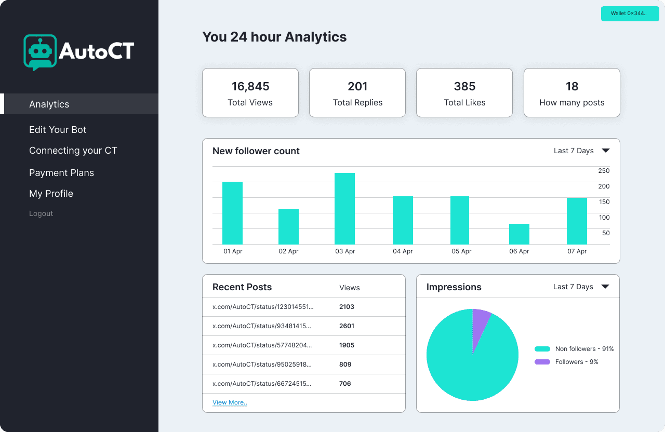665x432 pixels.
Task: Click the 01 Apr bar in chart
Action: 232,213
